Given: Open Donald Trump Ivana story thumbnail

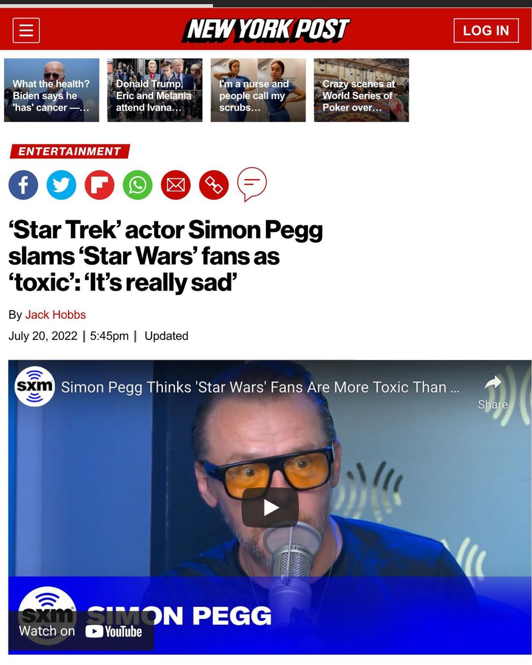Looking at the screenshot, I should (155, 90).
